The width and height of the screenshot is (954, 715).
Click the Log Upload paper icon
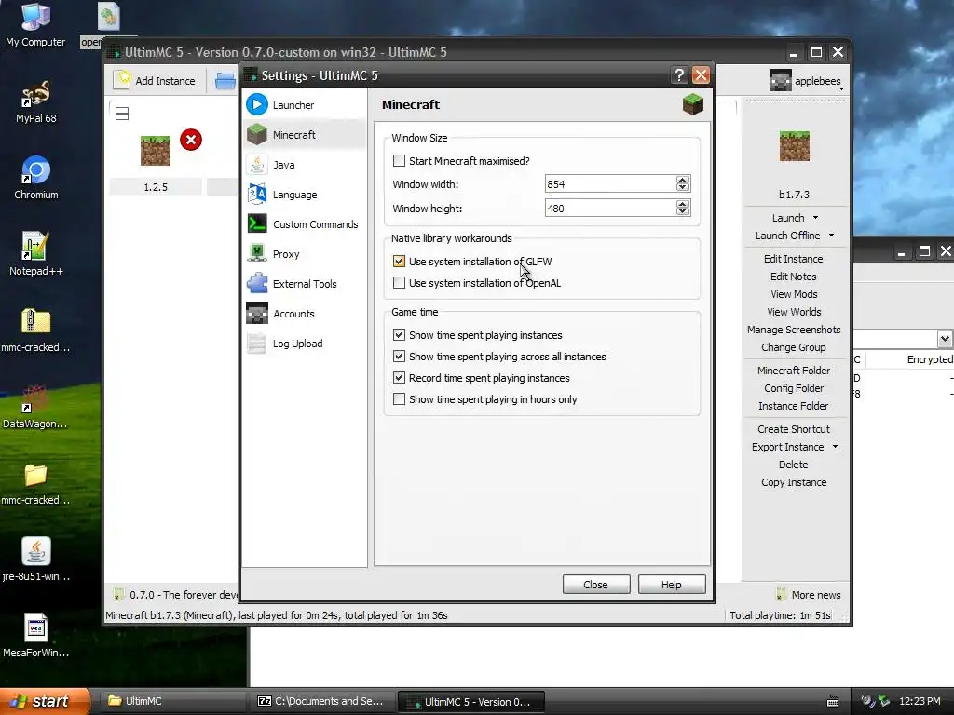point(257,343)
